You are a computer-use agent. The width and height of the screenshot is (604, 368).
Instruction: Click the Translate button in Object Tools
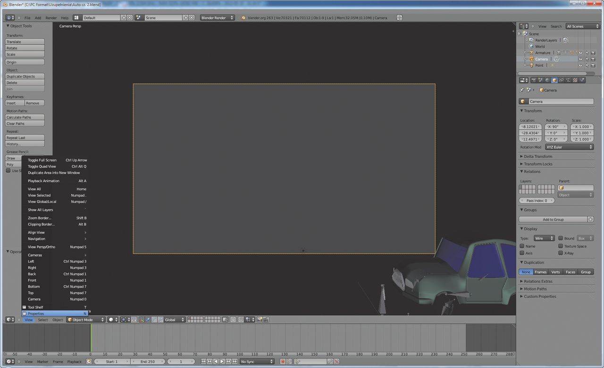point(25,42)
